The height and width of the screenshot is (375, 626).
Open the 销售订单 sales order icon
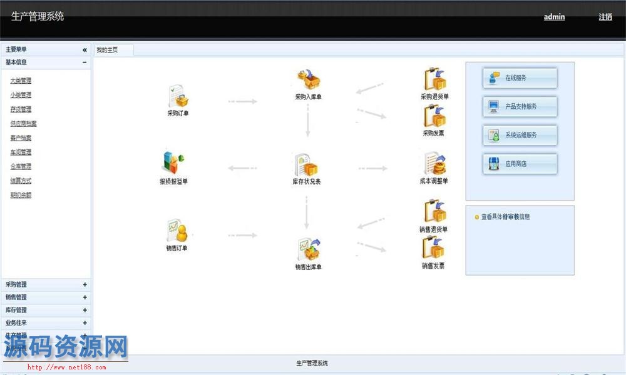[177, 231]
